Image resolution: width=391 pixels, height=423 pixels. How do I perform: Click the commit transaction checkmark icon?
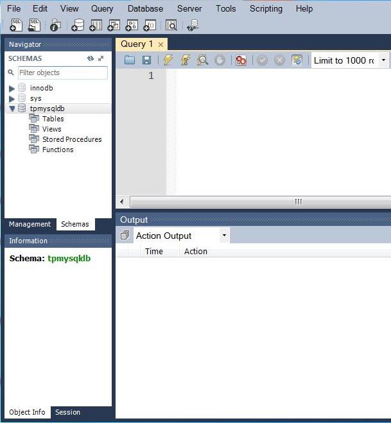click(x=263, y=60)
